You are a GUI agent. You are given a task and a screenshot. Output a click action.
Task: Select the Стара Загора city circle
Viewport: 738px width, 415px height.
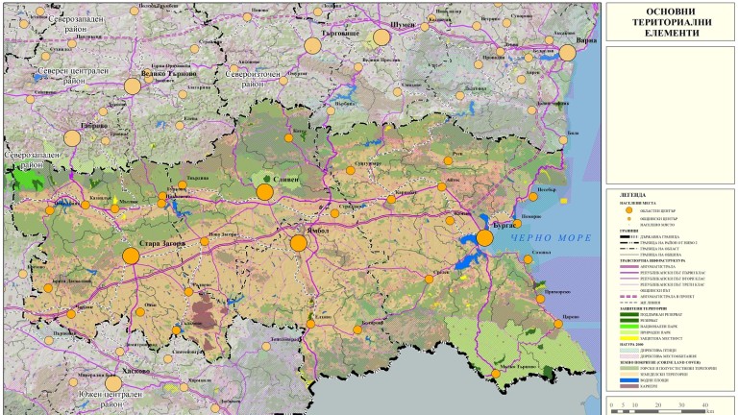coord(131,256)
